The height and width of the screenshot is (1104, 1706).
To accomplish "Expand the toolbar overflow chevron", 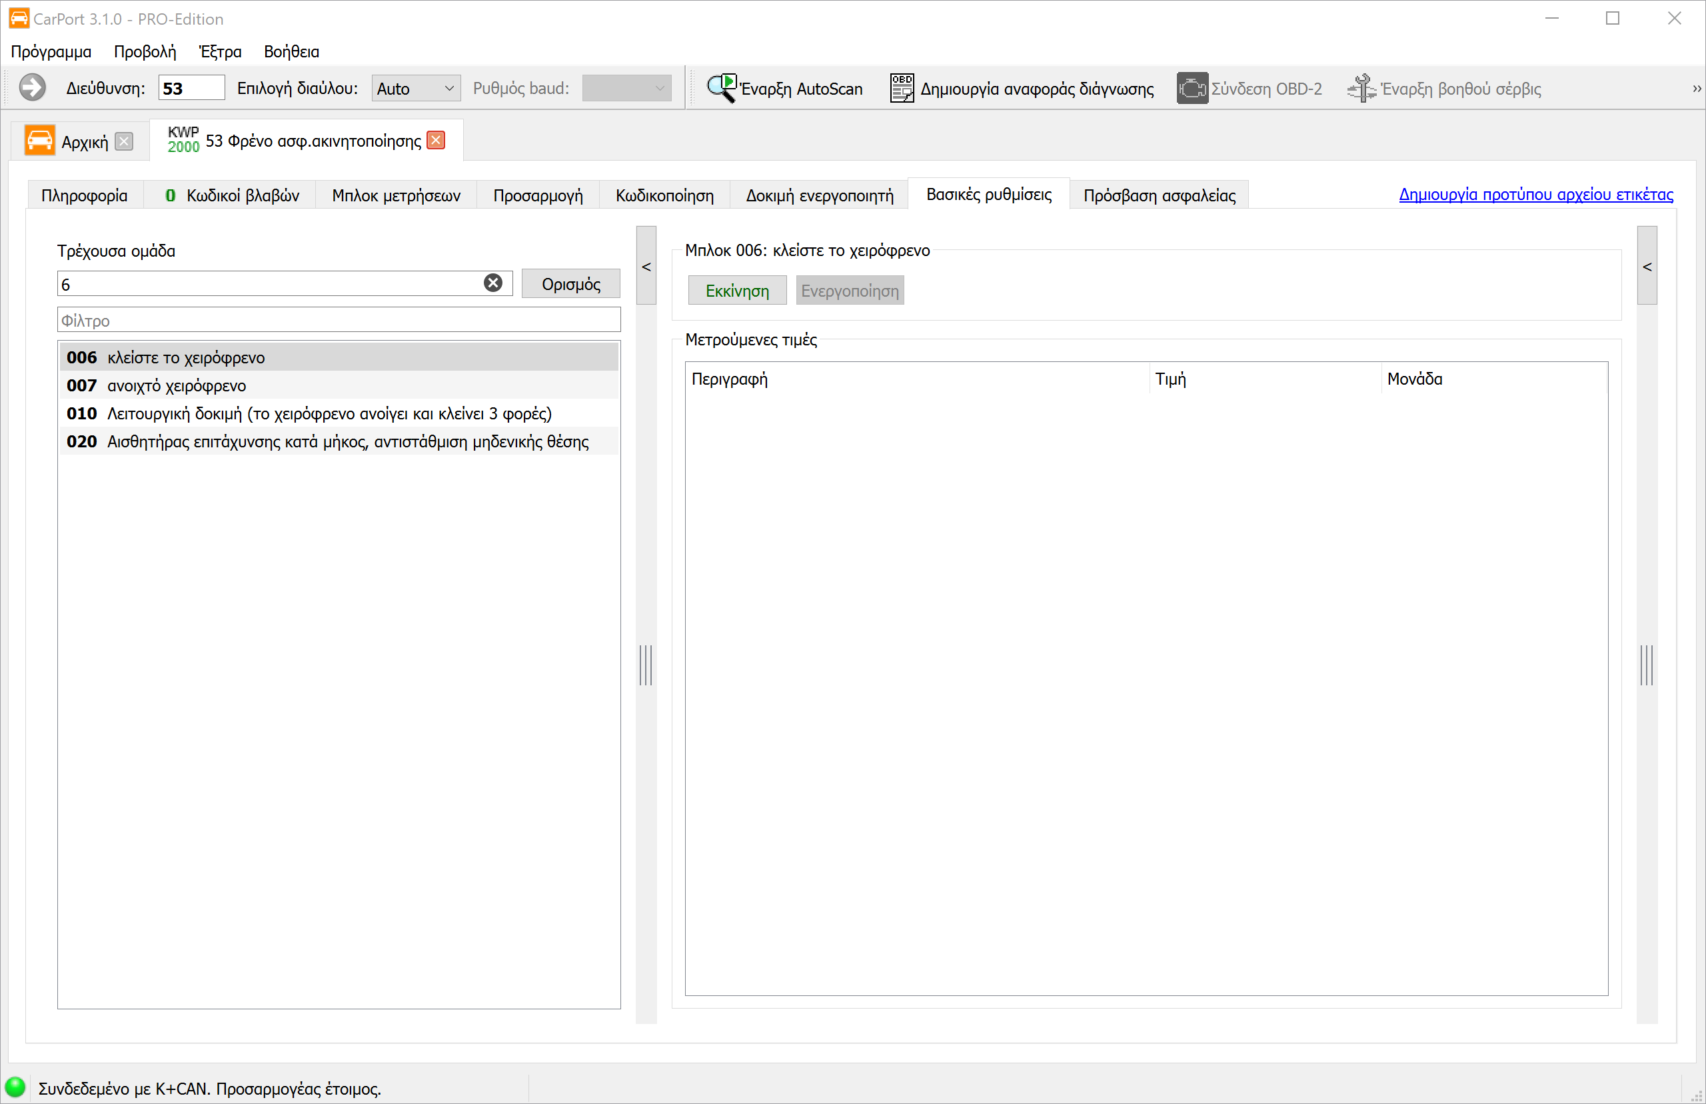I will pyautogui.click(x=1696, y=89).
